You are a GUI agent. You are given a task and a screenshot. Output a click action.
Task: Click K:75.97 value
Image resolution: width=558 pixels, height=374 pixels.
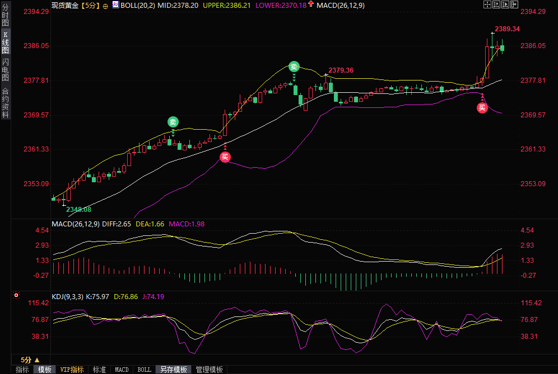97,296
